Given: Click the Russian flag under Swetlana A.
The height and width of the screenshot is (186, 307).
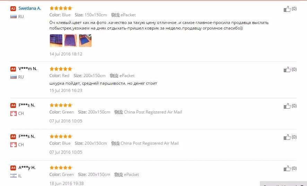Looking at the screenshot, I should coord(13,16).
